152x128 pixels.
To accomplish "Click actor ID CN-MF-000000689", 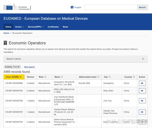I will [x=14, y=83].
